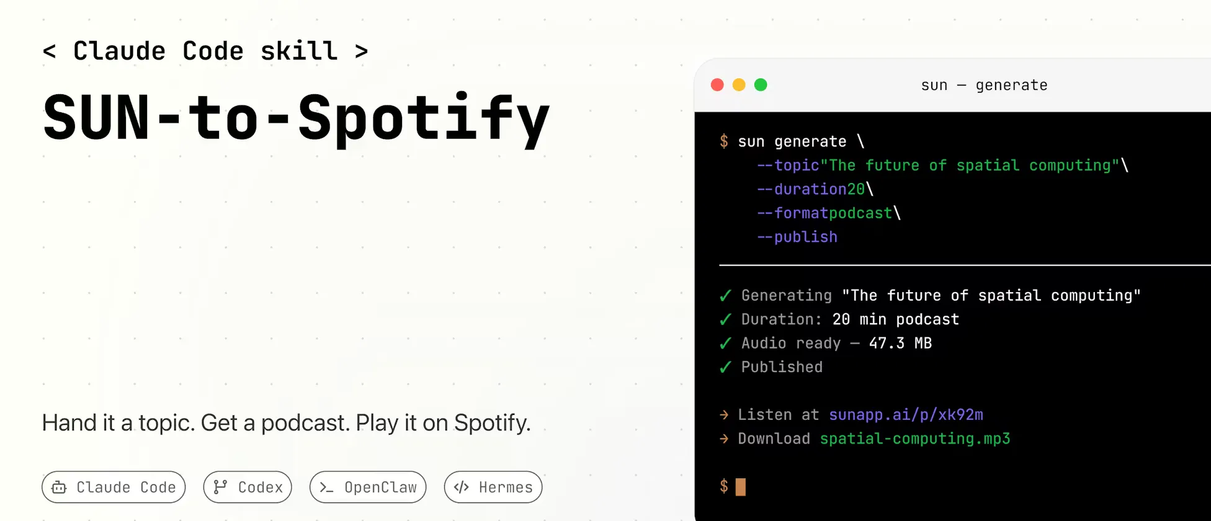Click the 'sun generate \' command line
The image size is (1211, 521).
coord(801,141)
